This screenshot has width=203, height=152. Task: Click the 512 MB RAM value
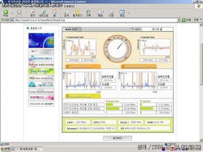click(159, 122)
